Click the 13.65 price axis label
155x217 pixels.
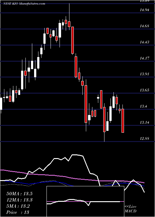144,90
